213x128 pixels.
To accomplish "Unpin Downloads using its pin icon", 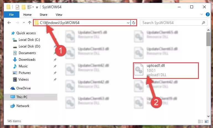I will click(55, 60).
